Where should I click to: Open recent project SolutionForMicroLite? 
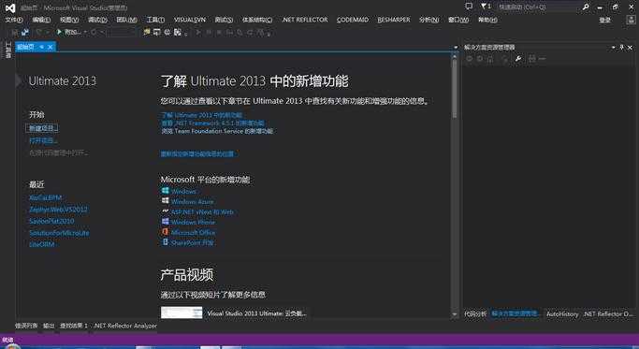point(59,233)
